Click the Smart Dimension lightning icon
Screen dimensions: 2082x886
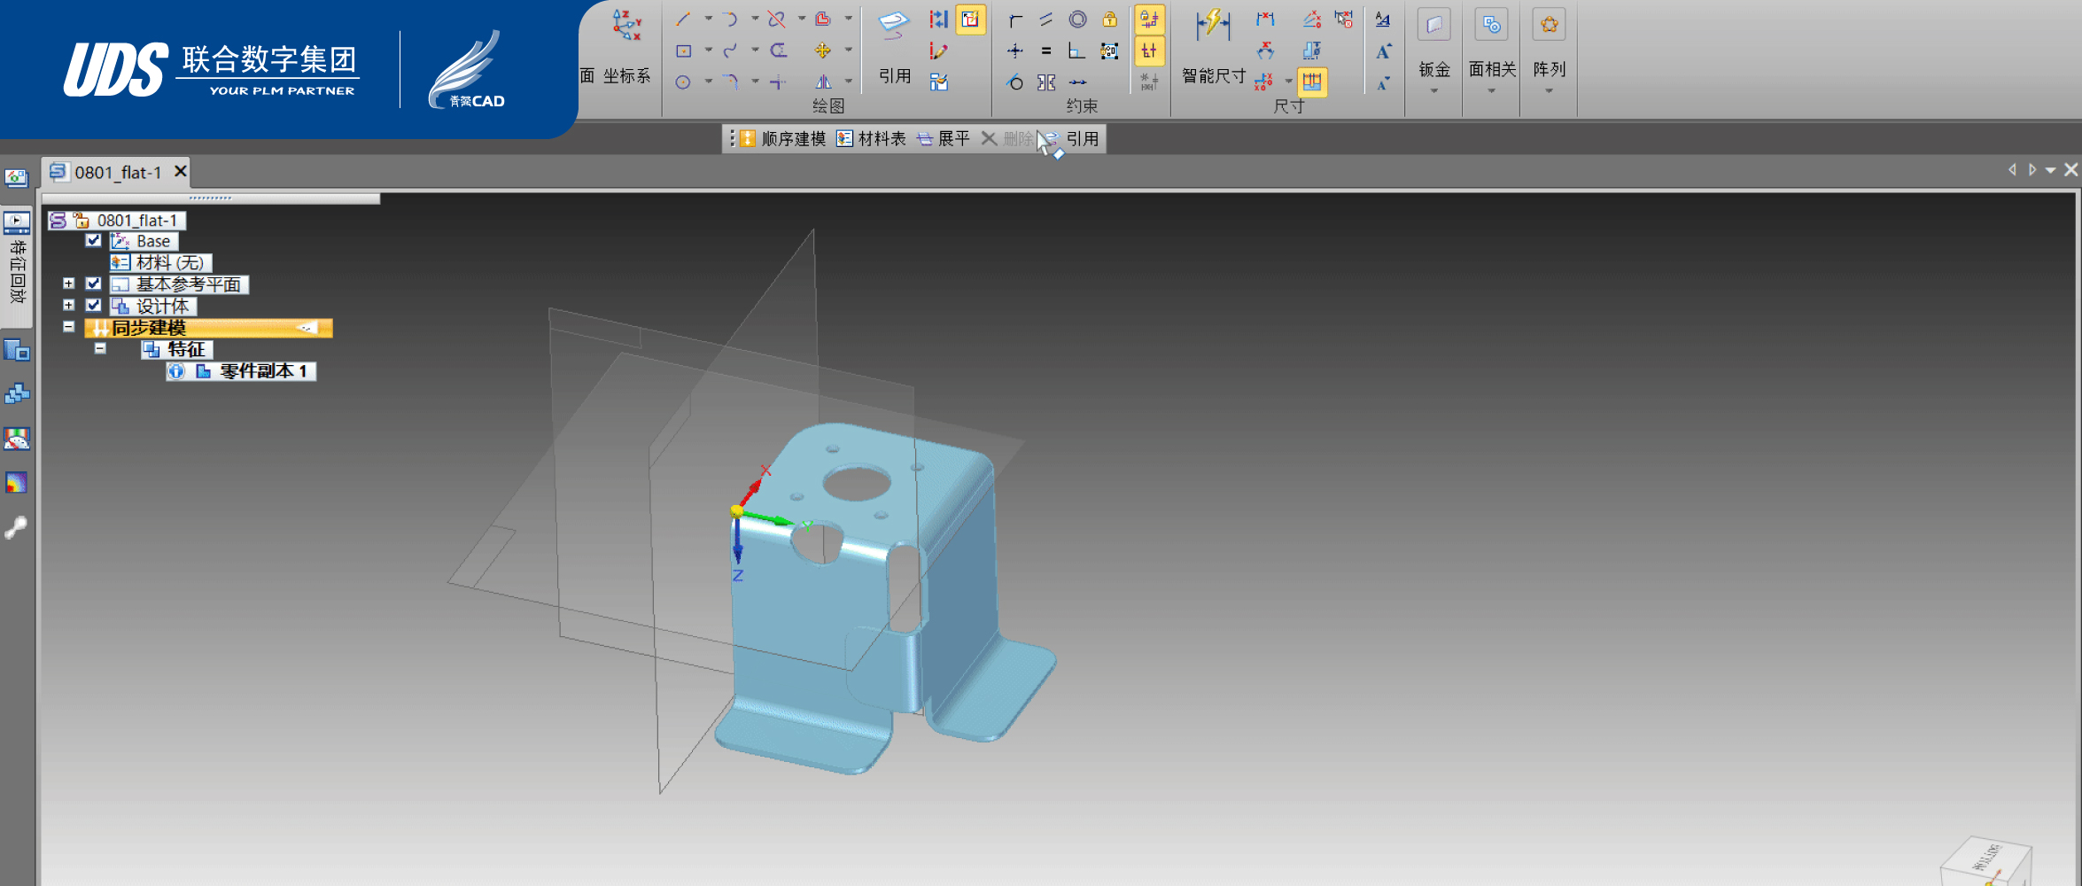pyautogui.click(x=1212, y=26)
